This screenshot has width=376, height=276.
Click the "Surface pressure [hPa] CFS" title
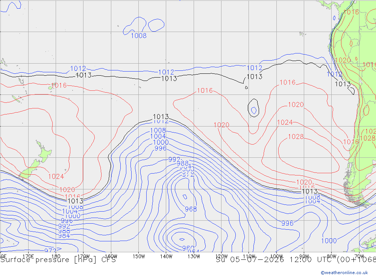point(58,260)
